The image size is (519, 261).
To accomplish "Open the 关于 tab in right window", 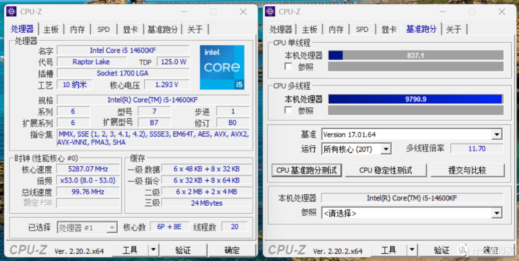I will (454, 29).
